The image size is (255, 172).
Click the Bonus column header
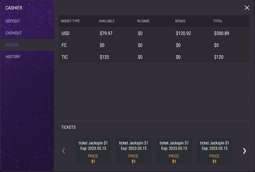[180, 21]
